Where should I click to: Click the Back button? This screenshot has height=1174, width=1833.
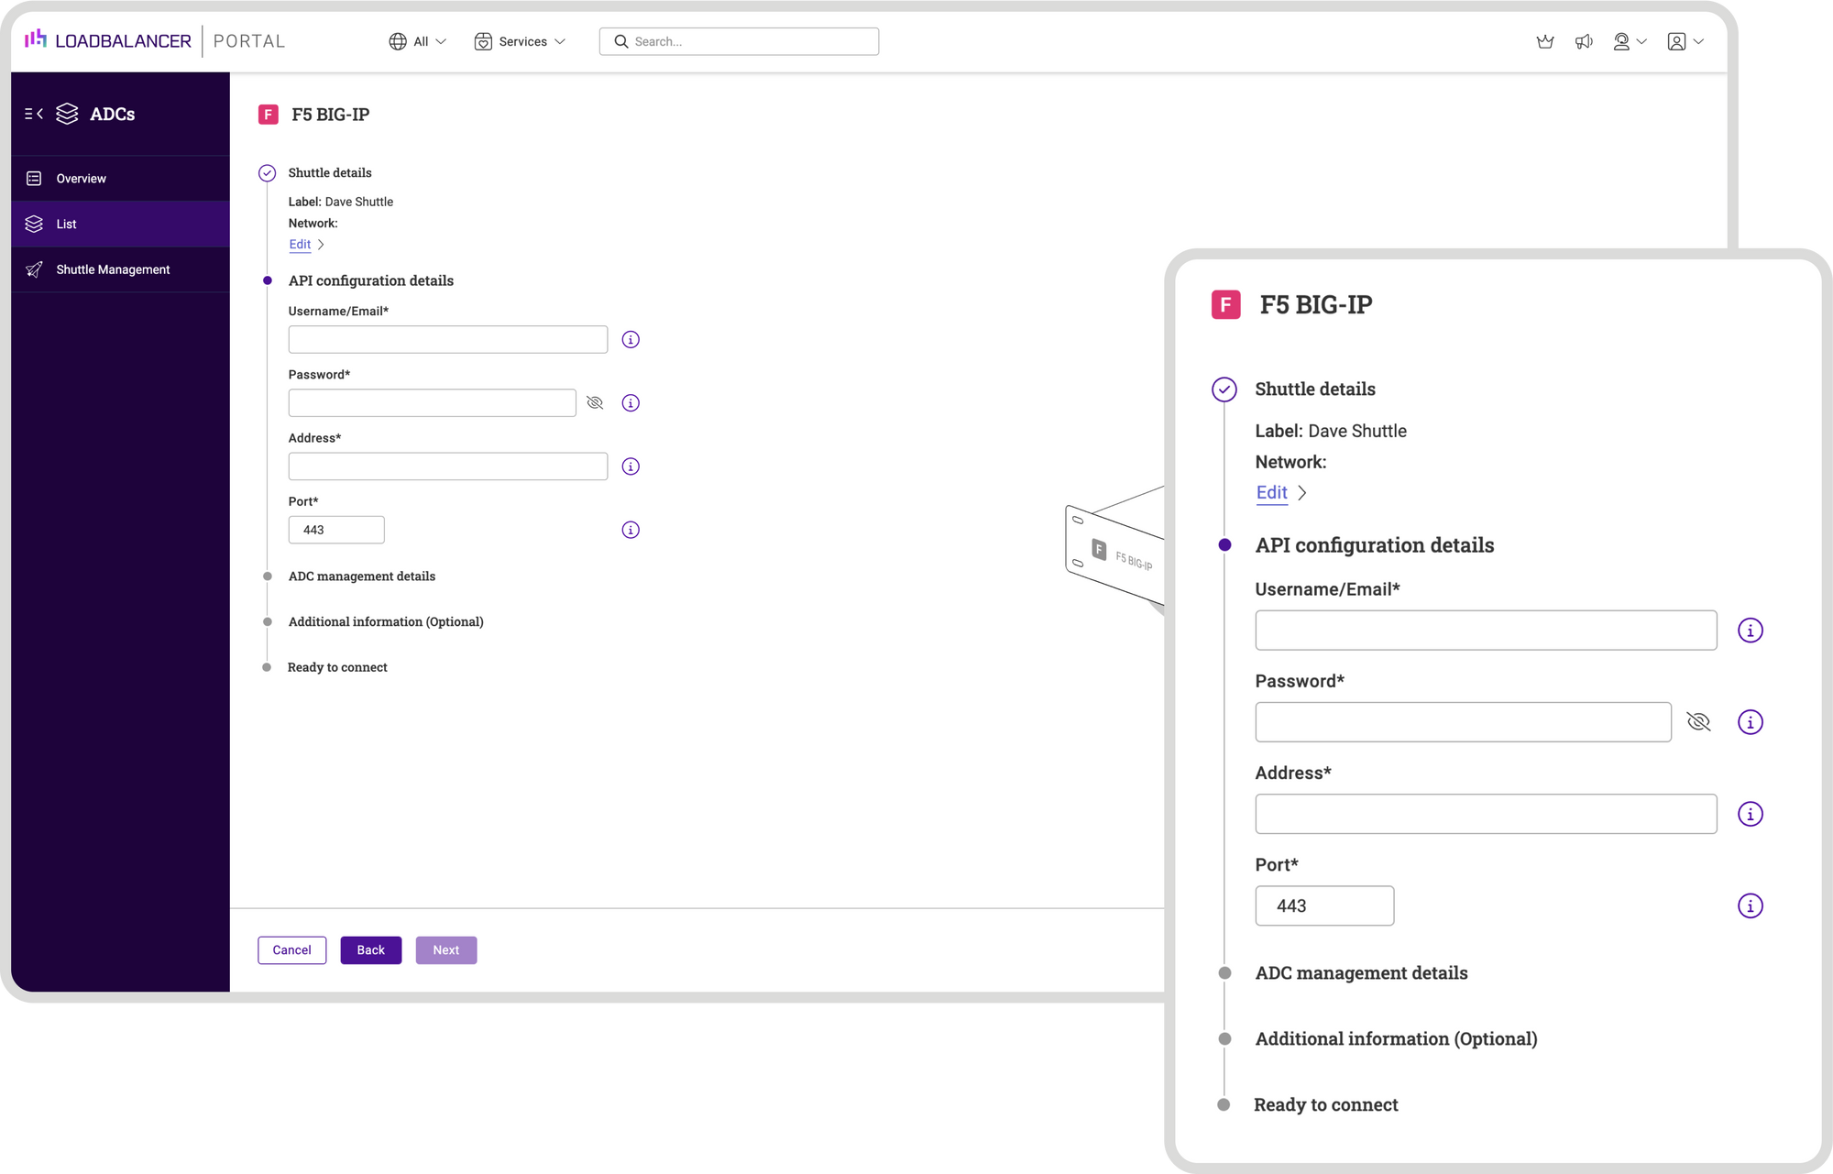(371, 950)
